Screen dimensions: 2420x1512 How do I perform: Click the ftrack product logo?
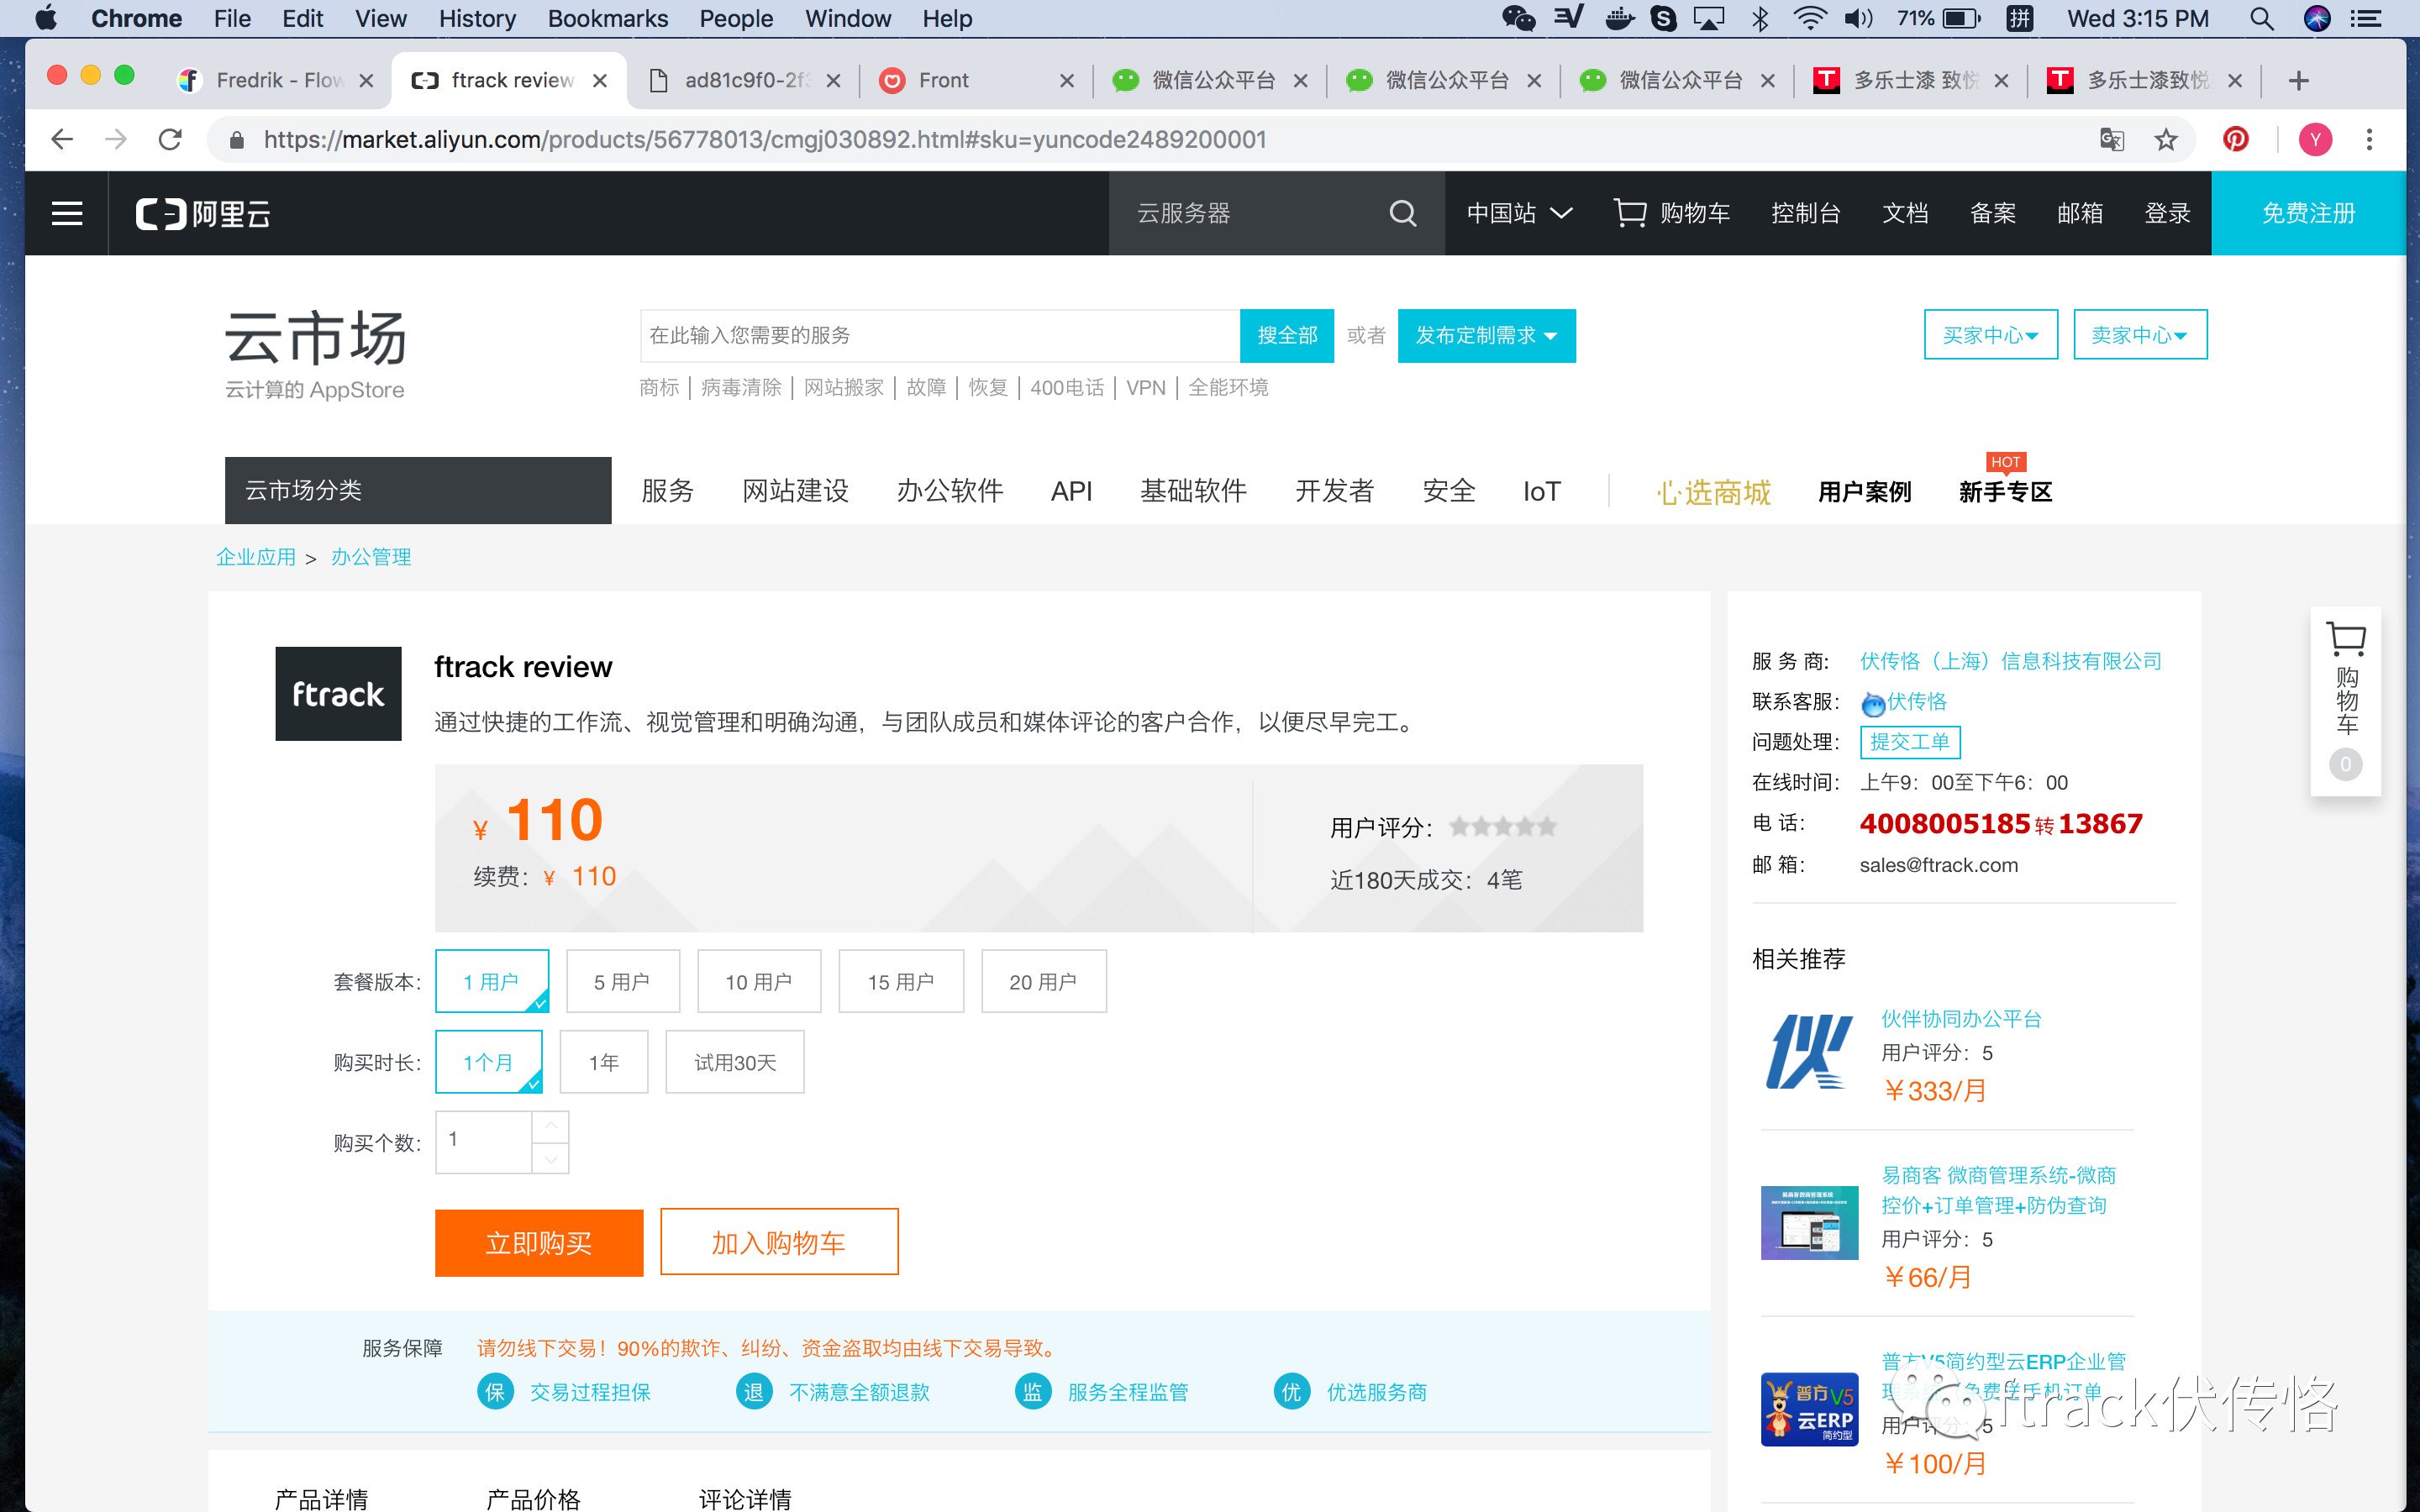point(338,694)
